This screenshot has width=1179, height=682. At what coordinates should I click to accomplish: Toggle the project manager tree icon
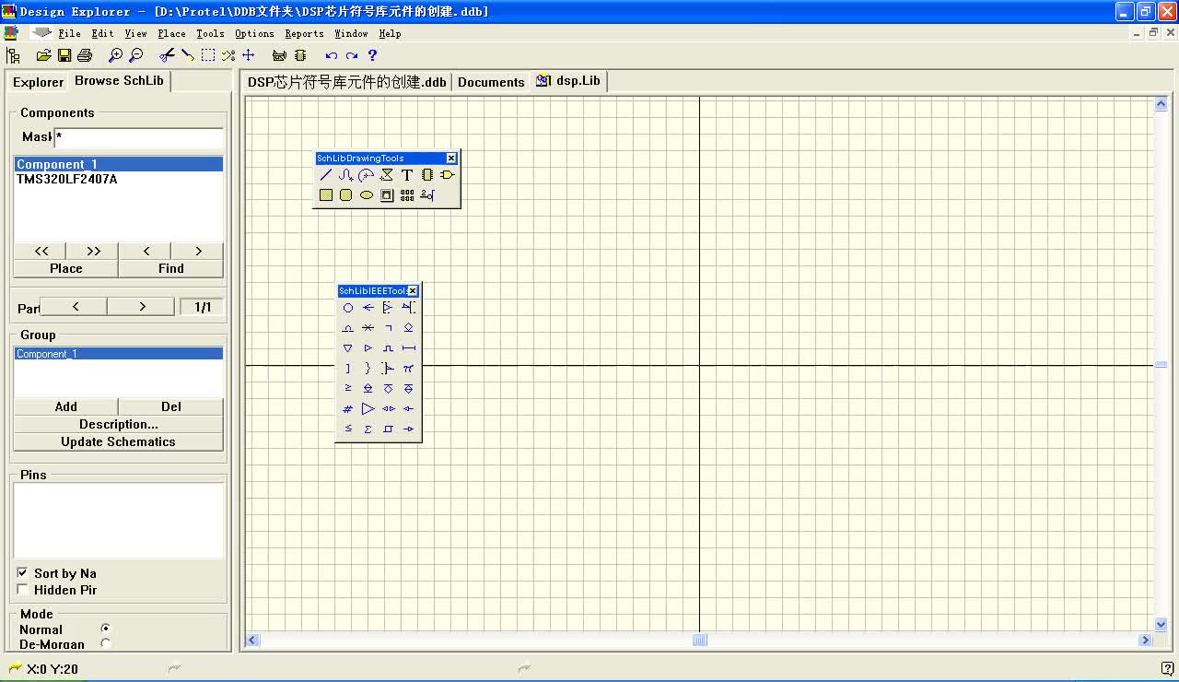(x=13, y=56)
